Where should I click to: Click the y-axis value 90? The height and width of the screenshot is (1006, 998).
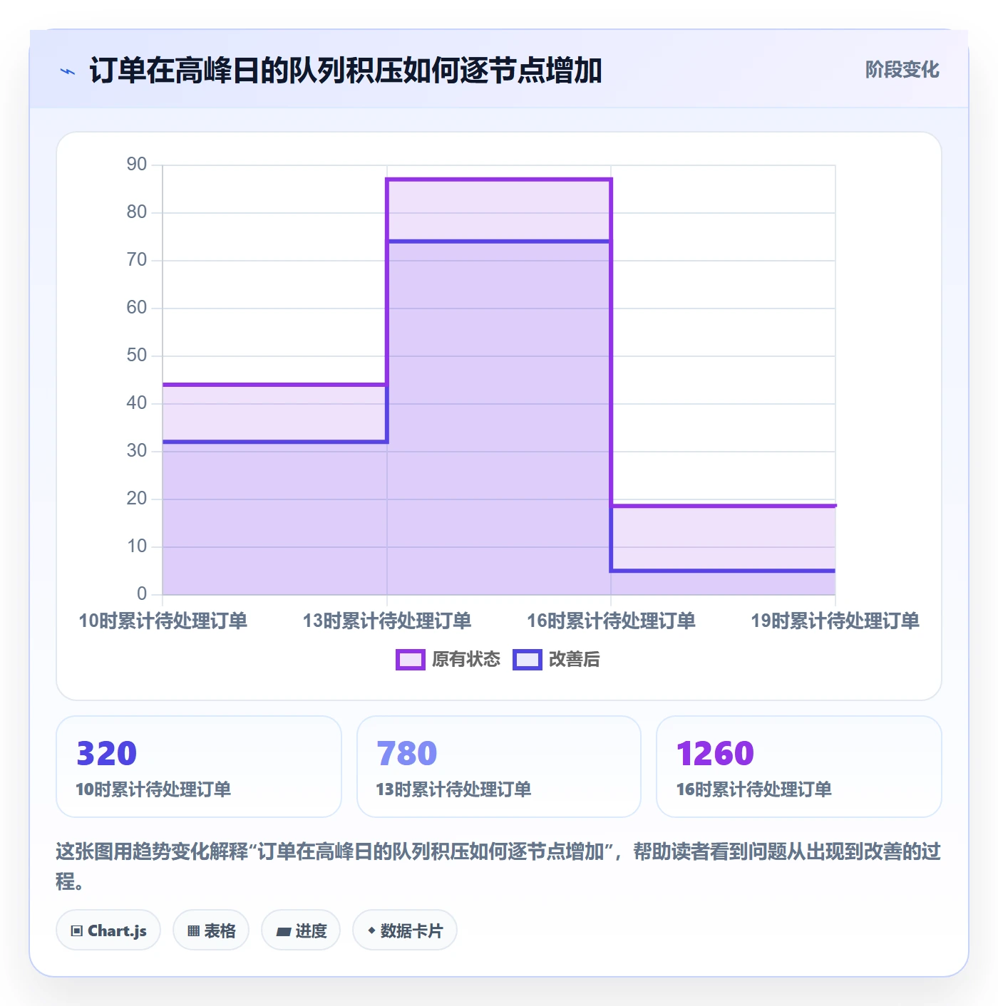pos(137,165)
